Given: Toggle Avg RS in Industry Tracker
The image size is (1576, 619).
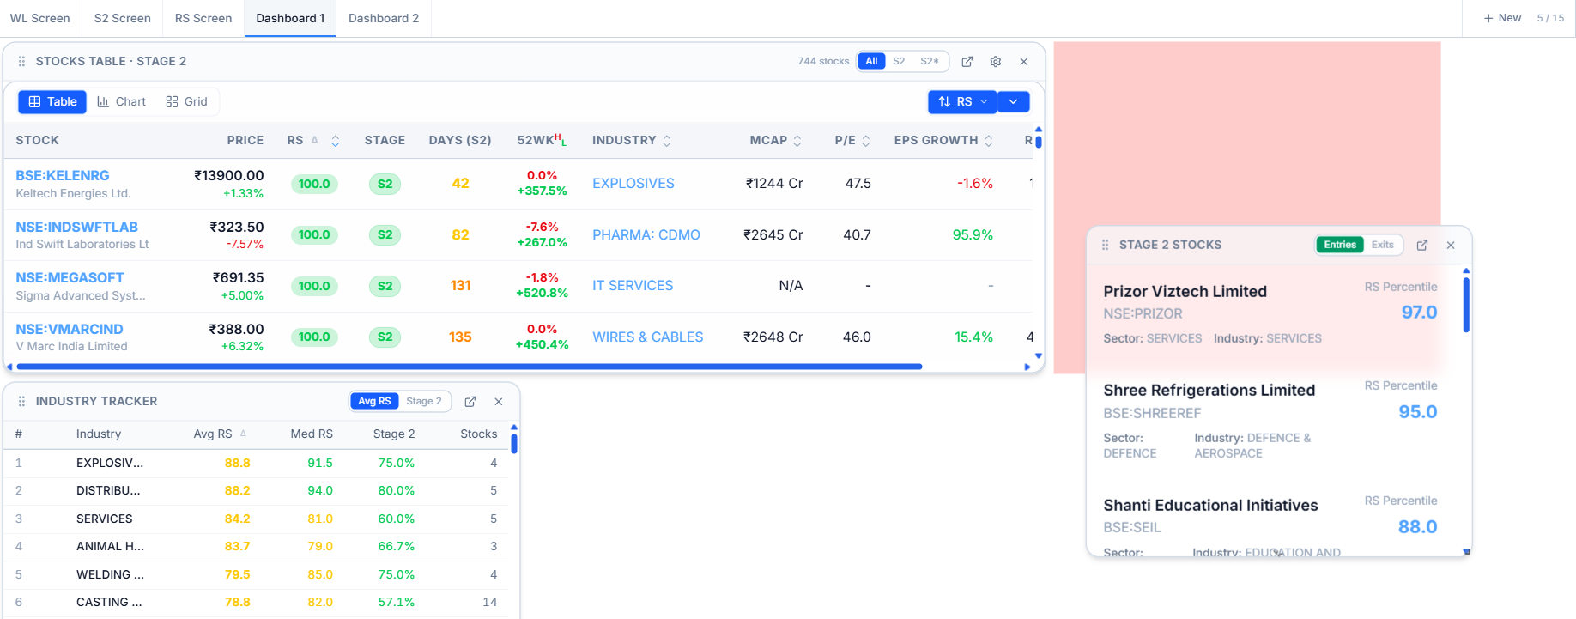Looking at the screenshot, I should point(374,402).
